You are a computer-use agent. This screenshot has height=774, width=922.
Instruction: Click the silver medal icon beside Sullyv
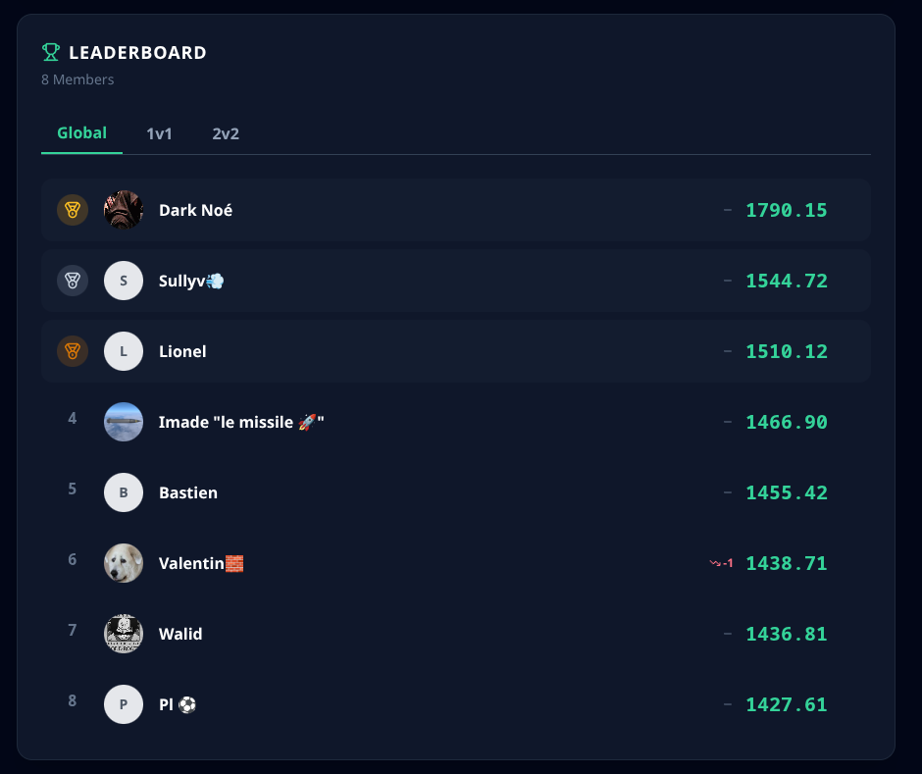tap(73, 281)
